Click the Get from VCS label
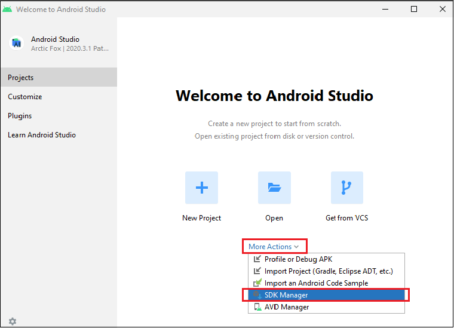This screenshot has height=328, width=454. 347,218
